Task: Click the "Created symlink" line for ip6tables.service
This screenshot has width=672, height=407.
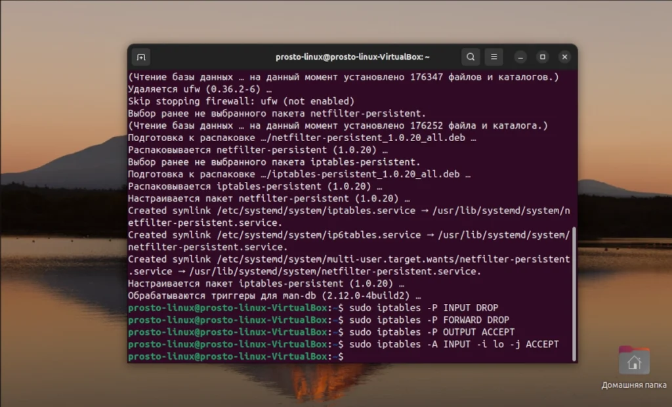Action: pyautogui.click(x=349, y=241)
